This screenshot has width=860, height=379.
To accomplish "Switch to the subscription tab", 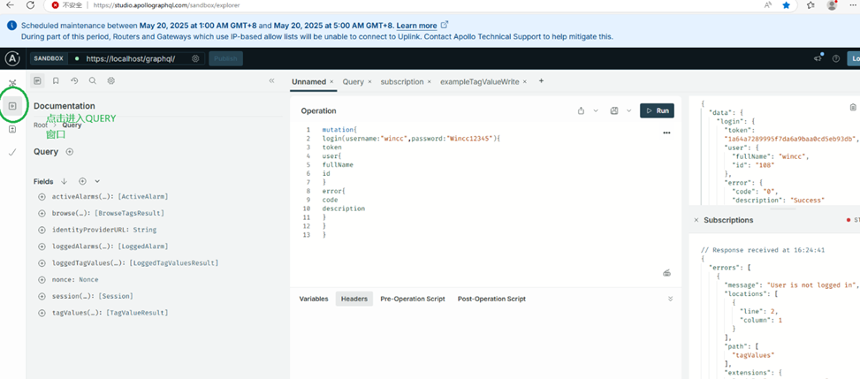I will (402, 81).
